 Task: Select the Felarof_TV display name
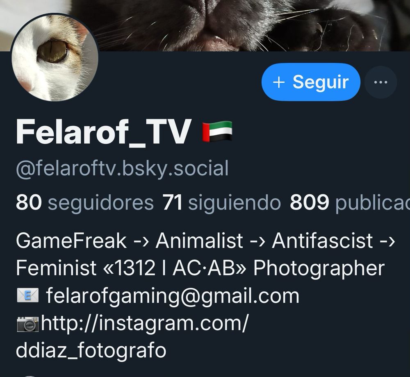[x=102, y=132]
